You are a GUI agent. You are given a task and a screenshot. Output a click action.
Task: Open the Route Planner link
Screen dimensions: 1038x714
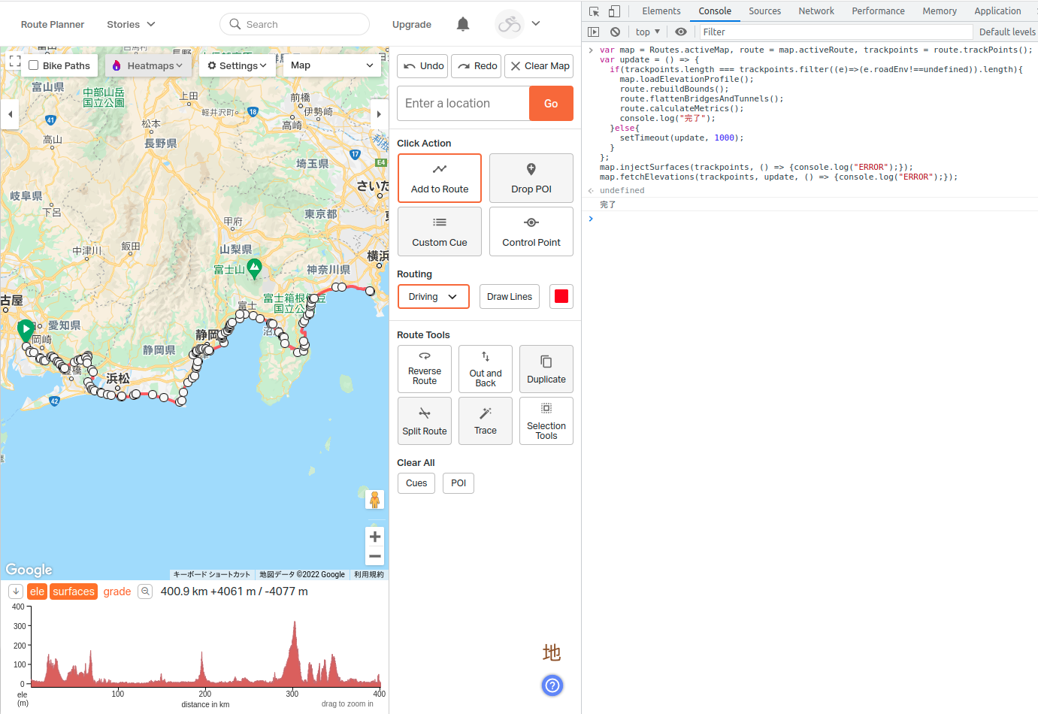tap(53, 24)
